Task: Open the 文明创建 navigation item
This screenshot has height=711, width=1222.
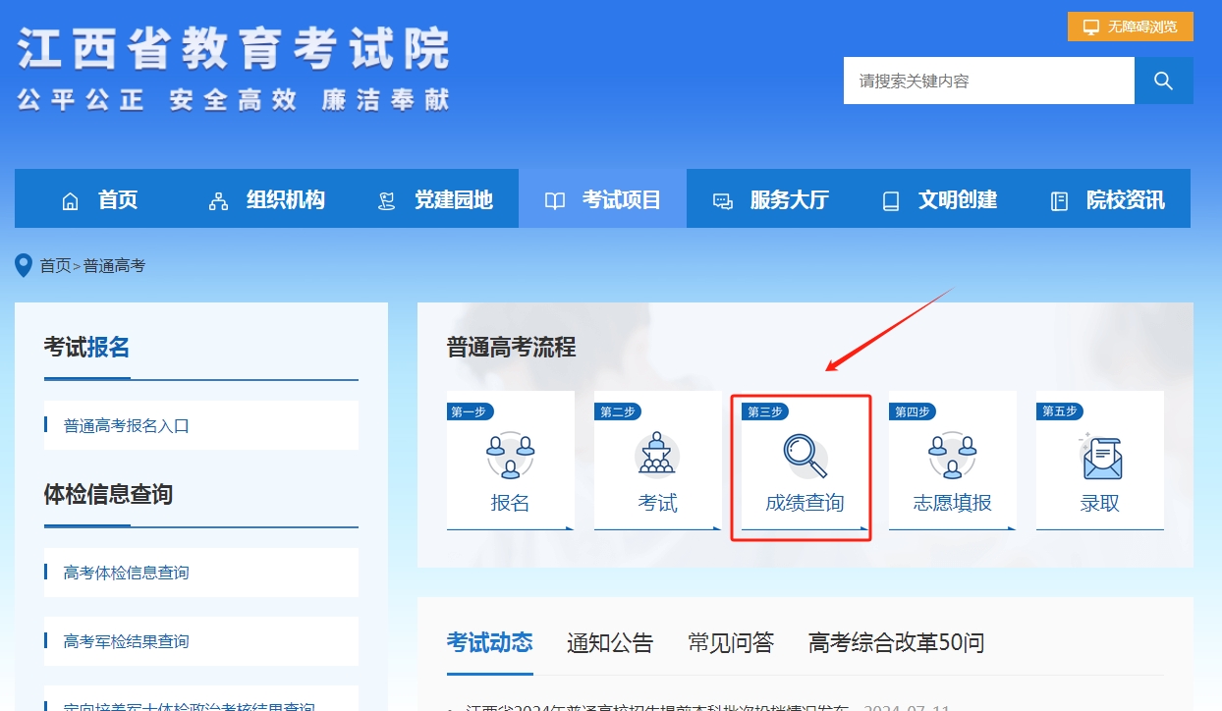Action: [939, 200]
